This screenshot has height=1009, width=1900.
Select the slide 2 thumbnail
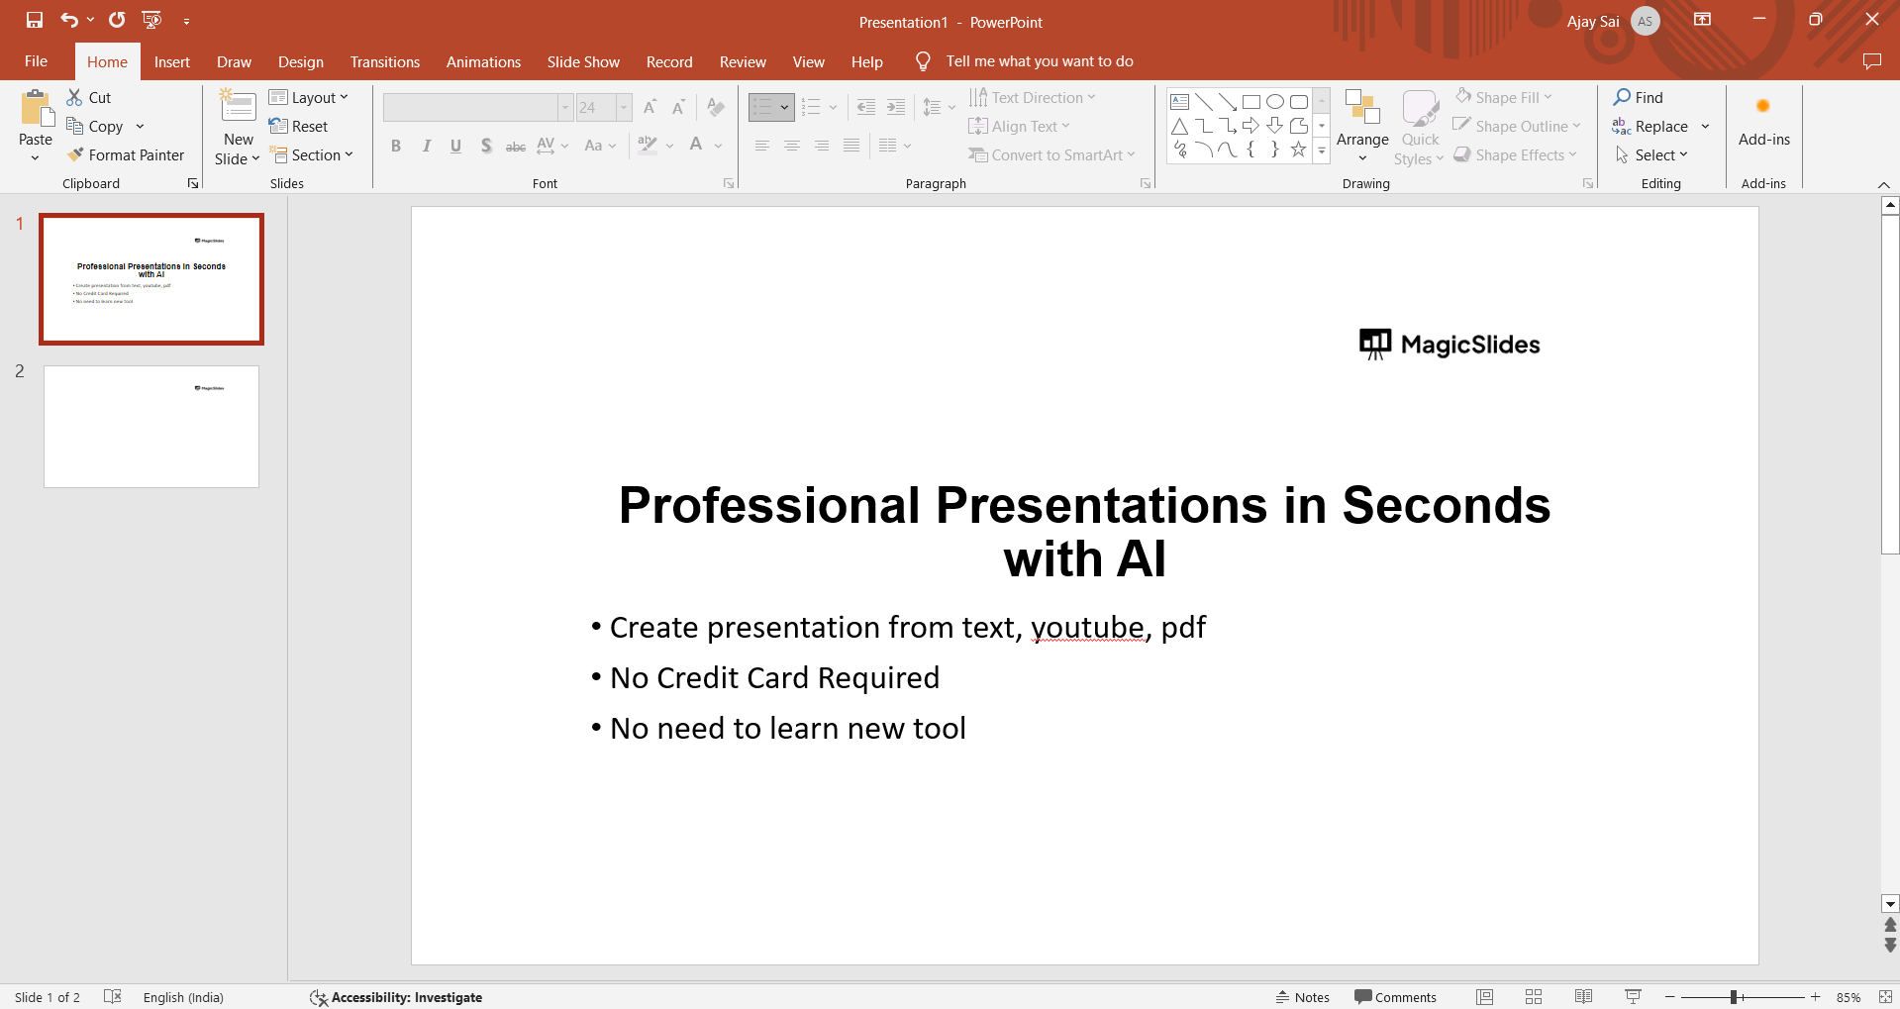coord(151,427)
